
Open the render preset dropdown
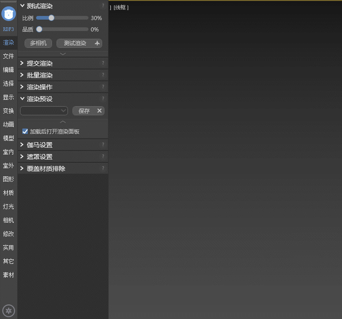pos(44,111)
